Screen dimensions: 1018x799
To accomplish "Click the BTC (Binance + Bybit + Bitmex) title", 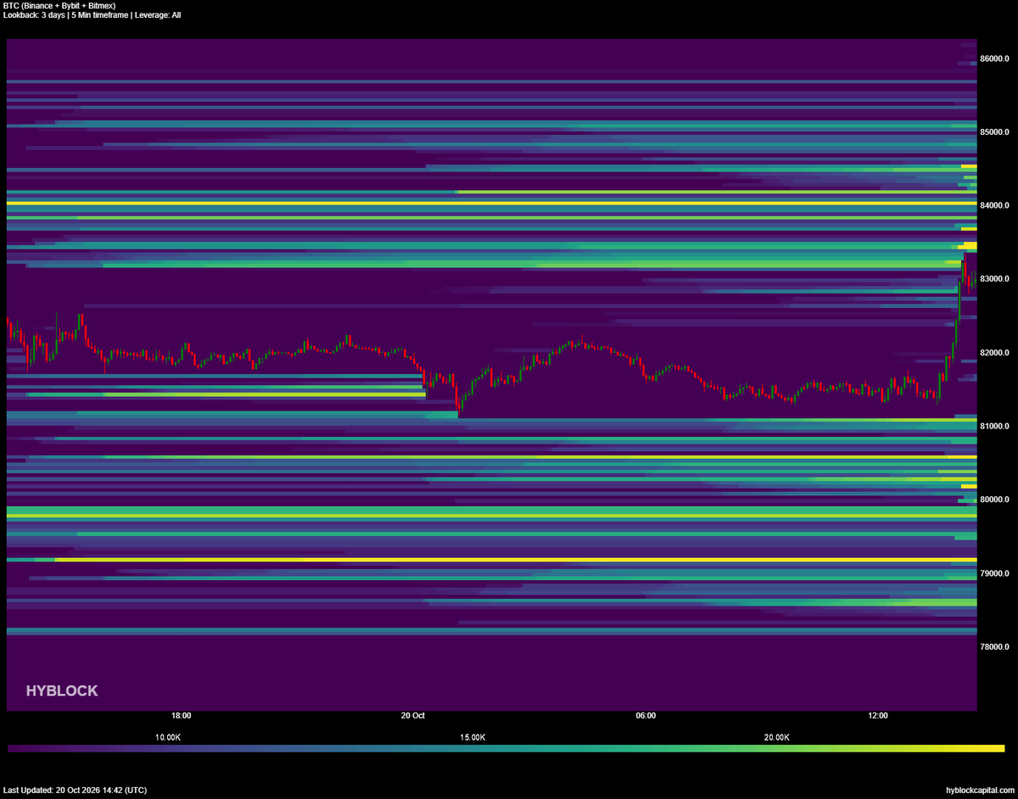I will coord(59,6).
